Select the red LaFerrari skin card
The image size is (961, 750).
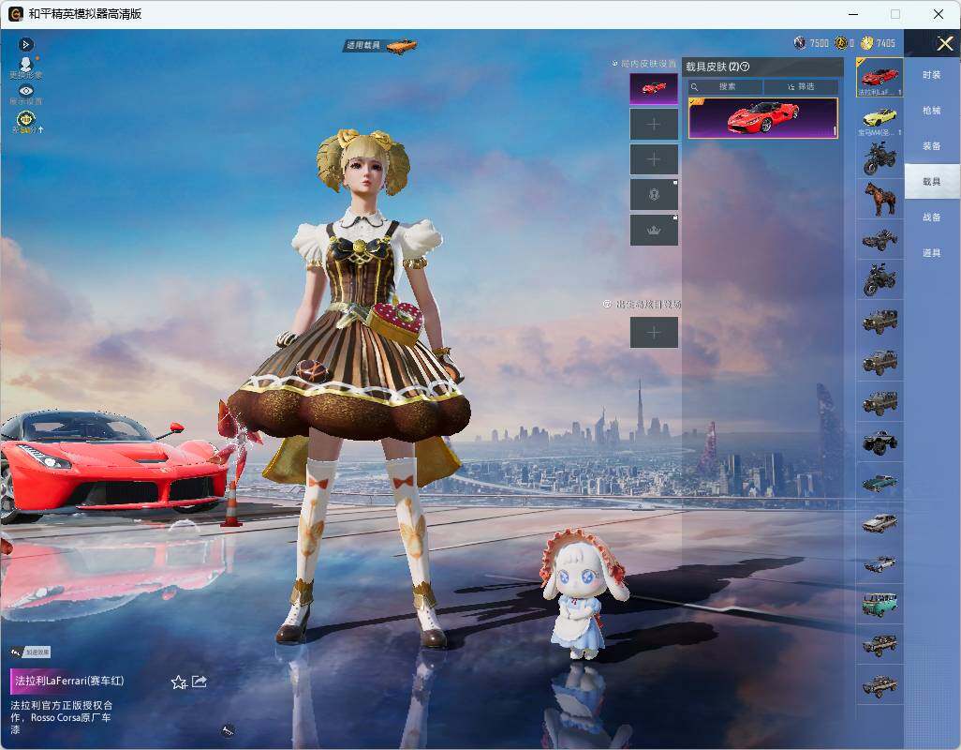(763, 118)
